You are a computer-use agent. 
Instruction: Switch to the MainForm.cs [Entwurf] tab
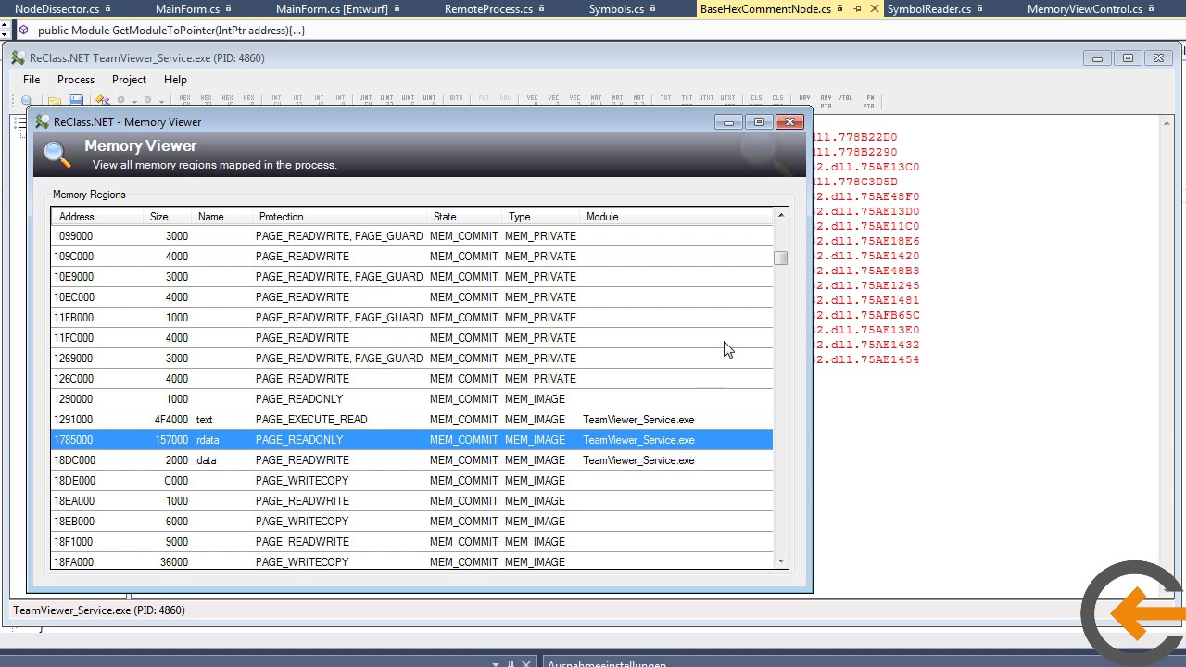(x=333, y=9)
